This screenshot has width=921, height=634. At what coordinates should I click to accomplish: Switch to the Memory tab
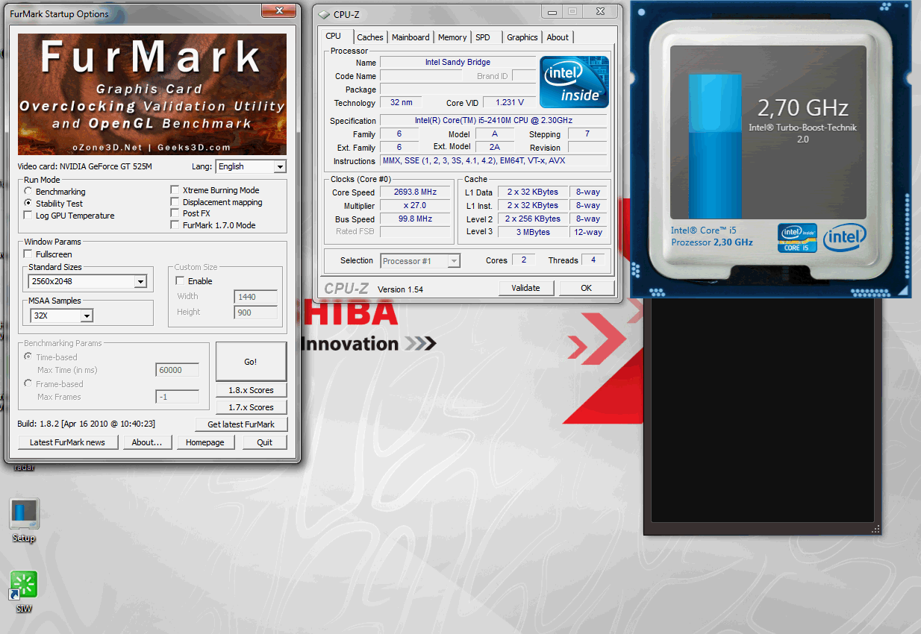coord(452,37)
